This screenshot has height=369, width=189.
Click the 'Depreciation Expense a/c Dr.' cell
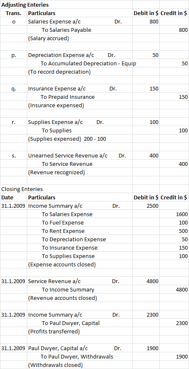click(80, 55)
